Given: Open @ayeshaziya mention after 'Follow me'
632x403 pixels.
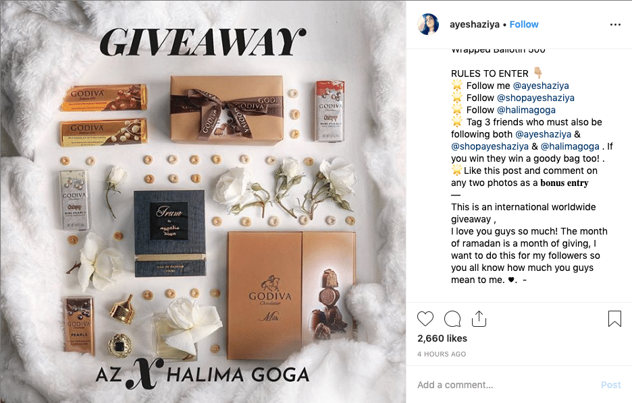Looking at the screenshot, I should point(540,86).
